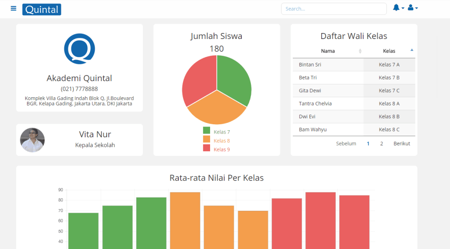Click the Sebelum pagination link

pyautogui.click(x=346, y=144)
